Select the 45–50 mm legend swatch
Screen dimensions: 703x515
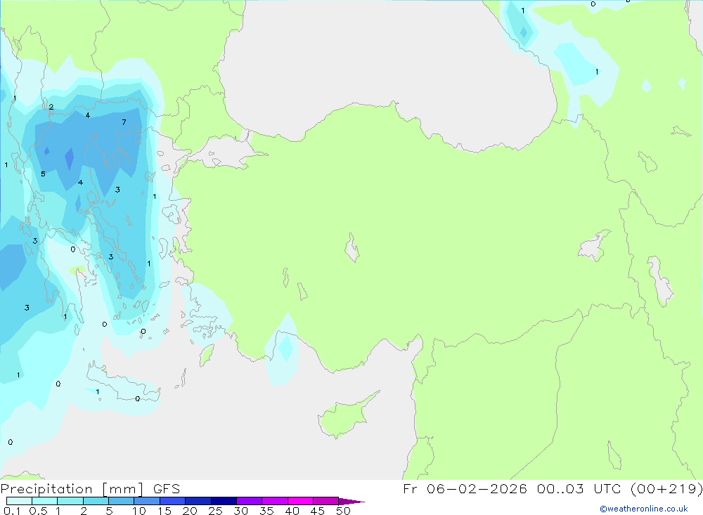326,501
